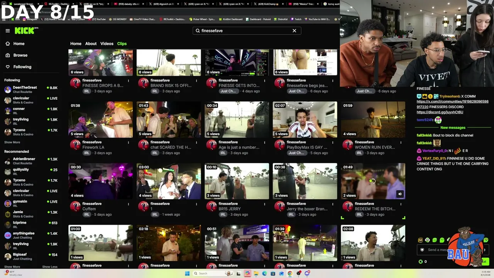Open the hamburger sidebar menu

click(x=7, y=31)
